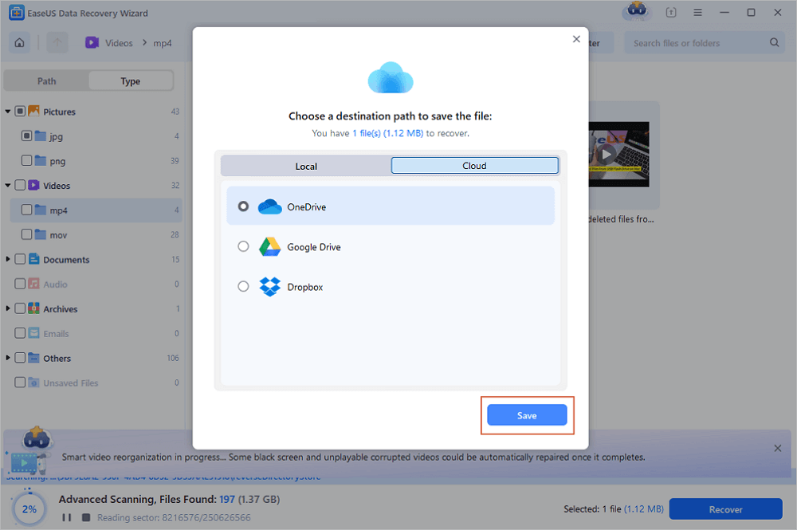This screenshot has width=797, height=530.
Task: Stop the advanced scanning
Action: 86,517
